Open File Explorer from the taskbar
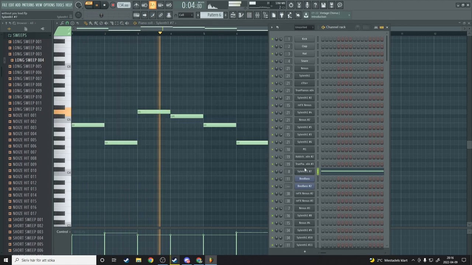This screenshot has width=472, height=265. point(138,260)
